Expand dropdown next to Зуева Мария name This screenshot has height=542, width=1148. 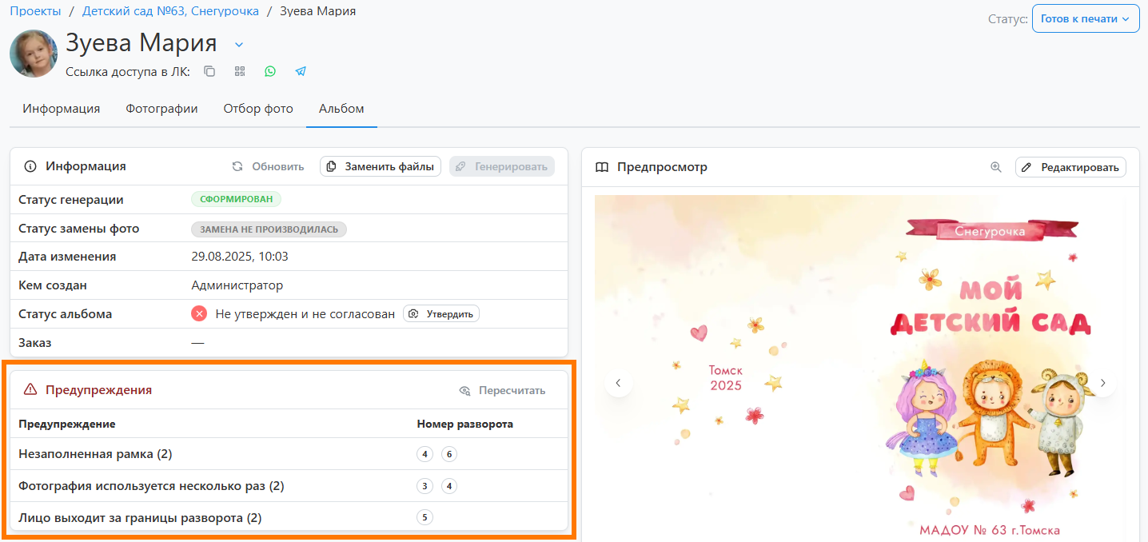coord(239,45)
